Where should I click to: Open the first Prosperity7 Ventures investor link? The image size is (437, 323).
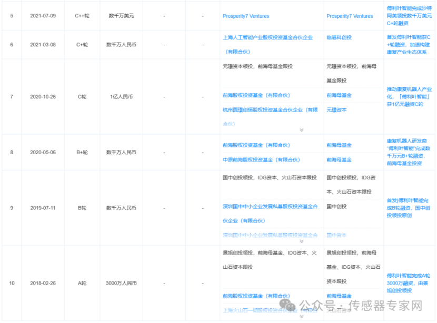coord(246,16)
